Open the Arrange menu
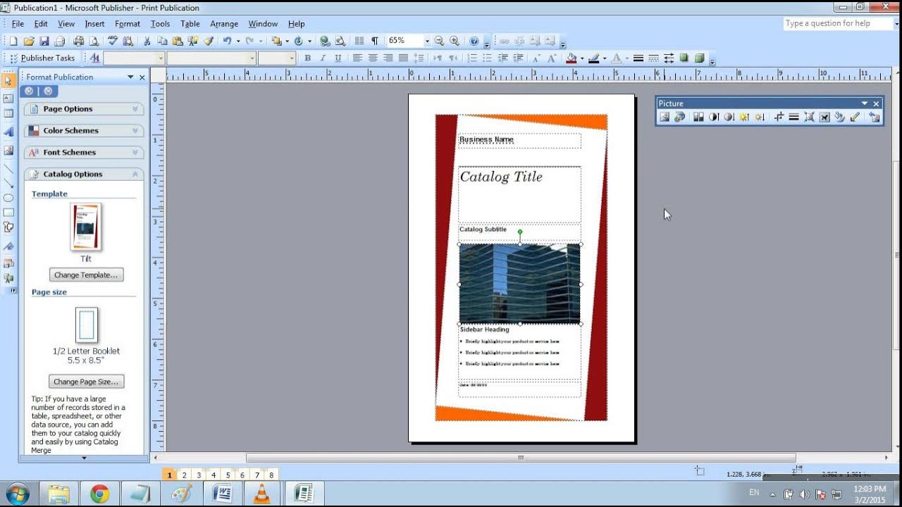Image resolution: width=902 pixels, height=507 pixels. coord(224,24)
